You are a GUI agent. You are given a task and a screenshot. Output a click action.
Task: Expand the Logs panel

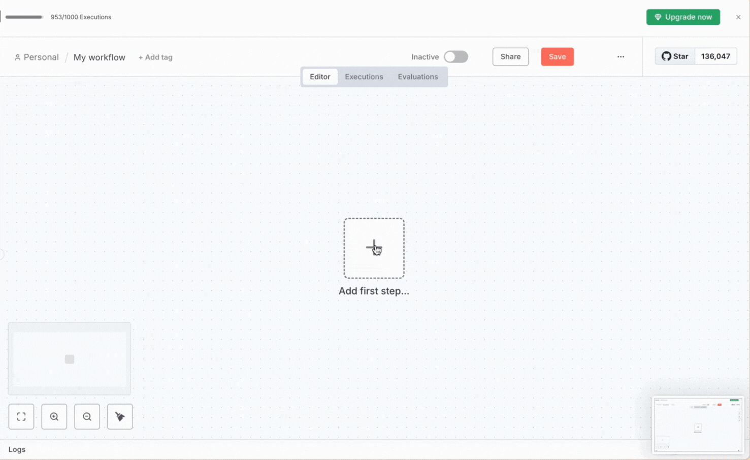17,449
